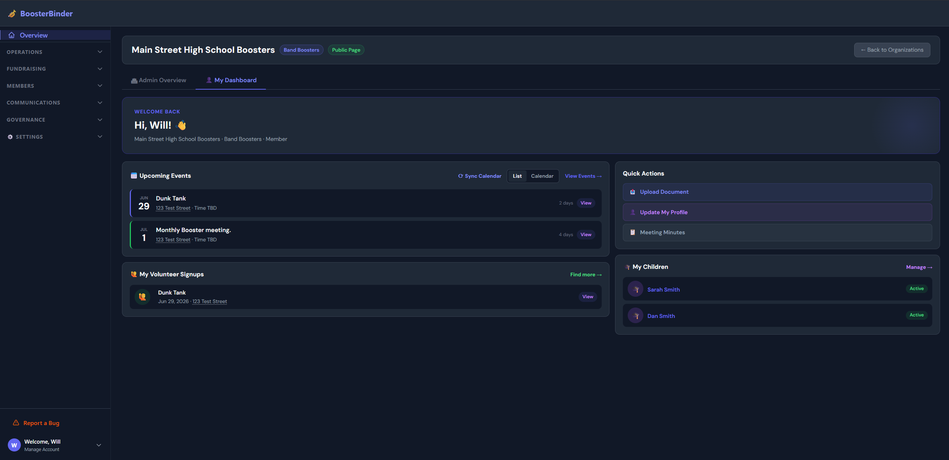Open the Public Page badge link
The height and width of the screenshot is (460, 949).
point(346,50)
